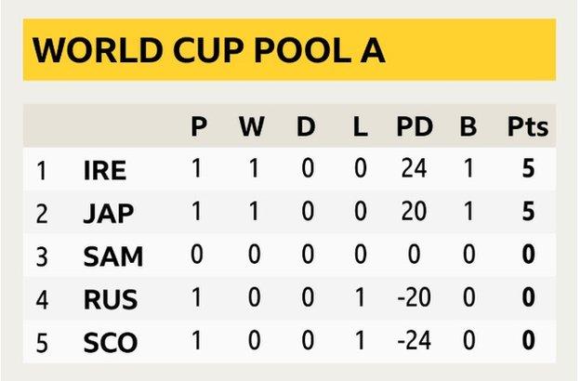Select the RUS team name

pyautogui.click(x=110, y=299)
